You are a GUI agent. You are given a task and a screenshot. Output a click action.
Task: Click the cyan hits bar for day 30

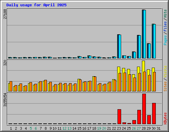[x=154, y=41]
